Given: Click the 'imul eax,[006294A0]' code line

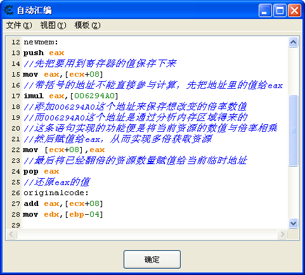Looking at the screenshot, I should (x=71, y=96).
